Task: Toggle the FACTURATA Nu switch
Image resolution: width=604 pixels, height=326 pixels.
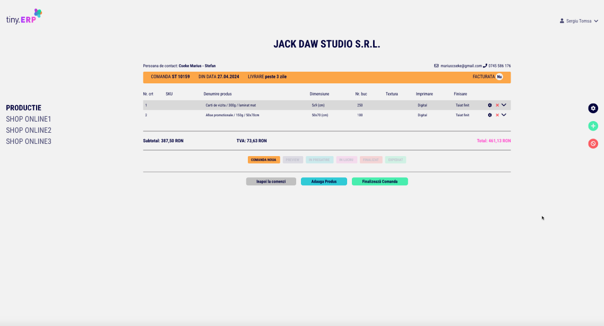Action: point(499,76)
